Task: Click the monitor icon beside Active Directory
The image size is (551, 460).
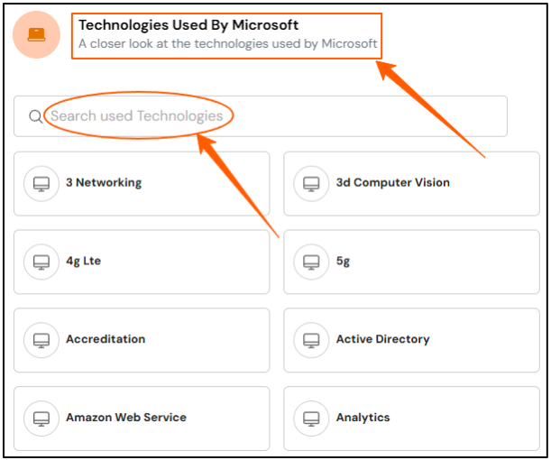Action: [311, 341]
